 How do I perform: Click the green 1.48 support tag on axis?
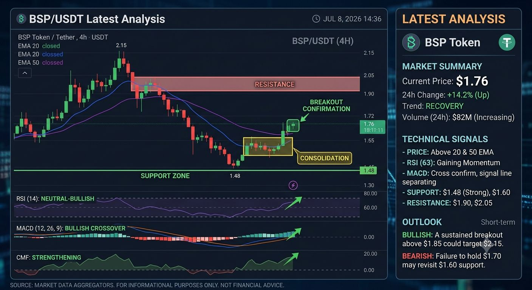point(369,171)
